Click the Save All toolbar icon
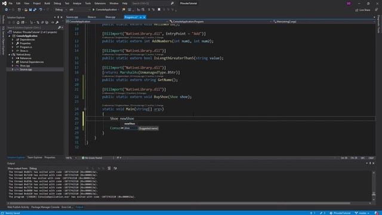Image resolution: width=382 pixels, height=215 pixels. pyautogui.click(x=35, y=10)
